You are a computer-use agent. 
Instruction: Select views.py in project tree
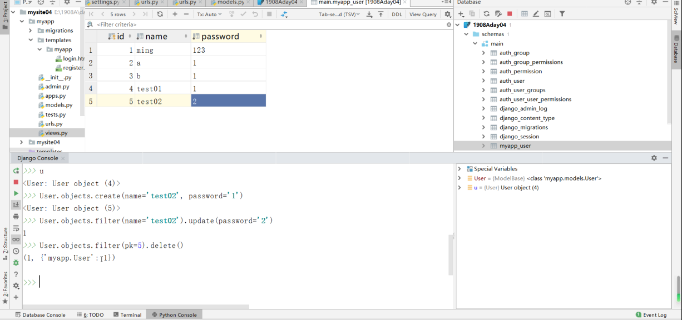56,133
